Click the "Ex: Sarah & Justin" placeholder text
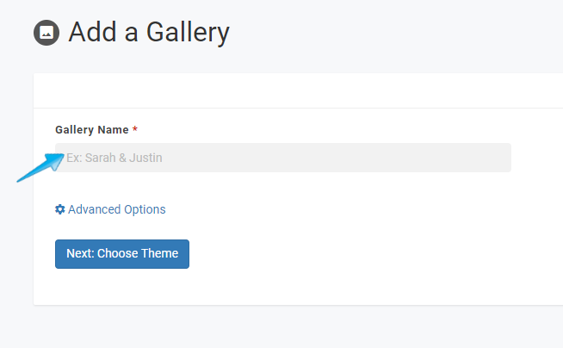Screen dimensions: 563x348 click(x=114, y=158)
